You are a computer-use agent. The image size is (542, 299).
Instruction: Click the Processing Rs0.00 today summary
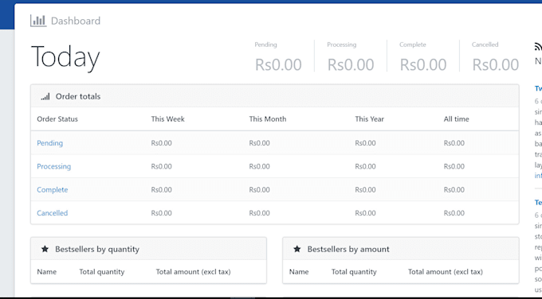click(351, 57)
